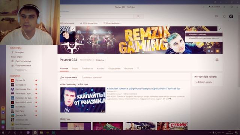Image resolution: width=240 pixels, height=135 pixels.
Task: Switch to the Обсуждение tab
Action: 114,69
